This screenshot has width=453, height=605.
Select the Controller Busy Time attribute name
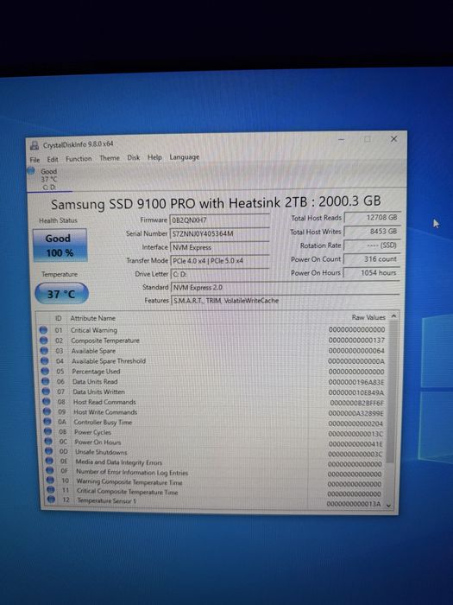[103, 422]
